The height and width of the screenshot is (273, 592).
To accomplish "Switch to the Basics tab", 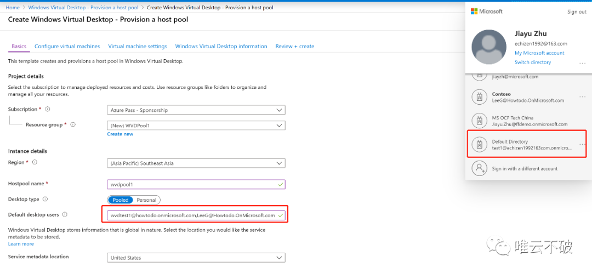I will pos(19,47).
